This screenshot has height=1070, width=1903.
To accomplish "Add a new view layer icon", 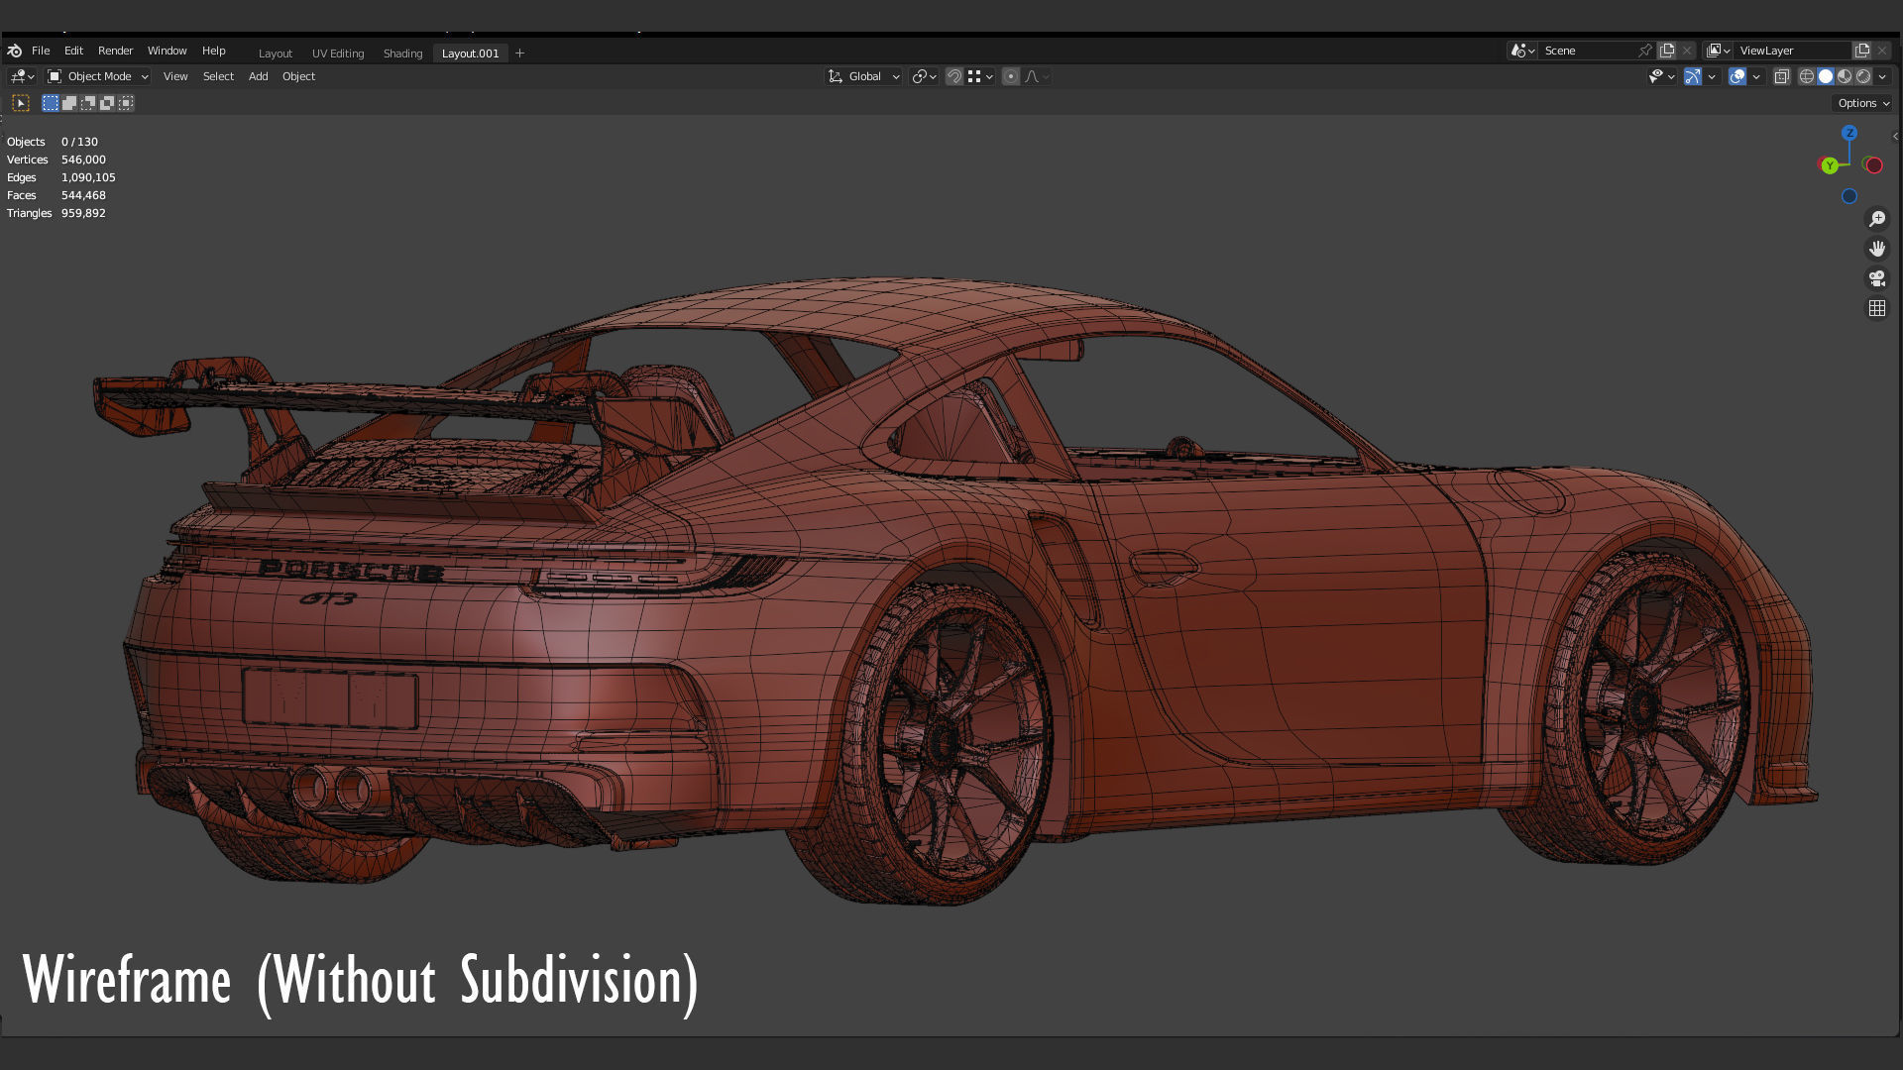I will pos(1862,51).
